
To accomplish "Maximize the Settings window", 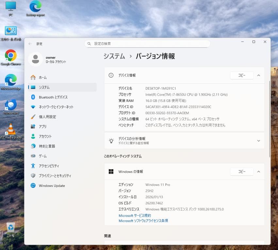I will click(x=254, y=42).
